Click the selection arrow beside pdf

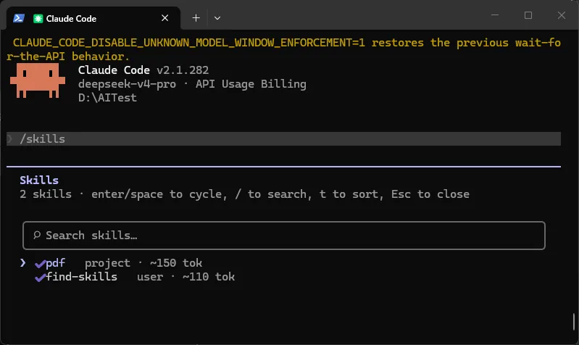[x=23, y=262]
